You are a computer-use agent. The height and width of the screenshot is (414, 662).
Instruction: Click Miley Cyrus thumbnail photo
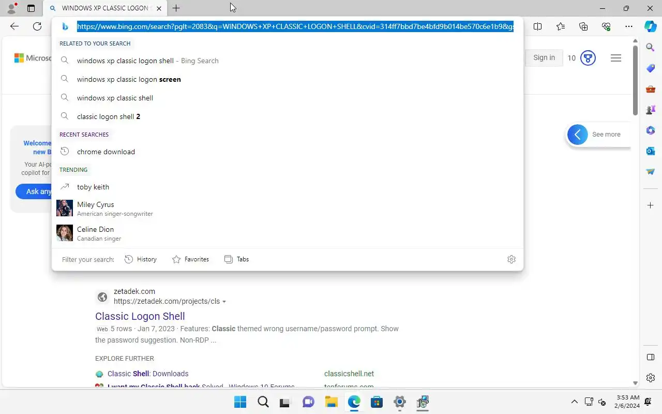click(x=65, y=208)
